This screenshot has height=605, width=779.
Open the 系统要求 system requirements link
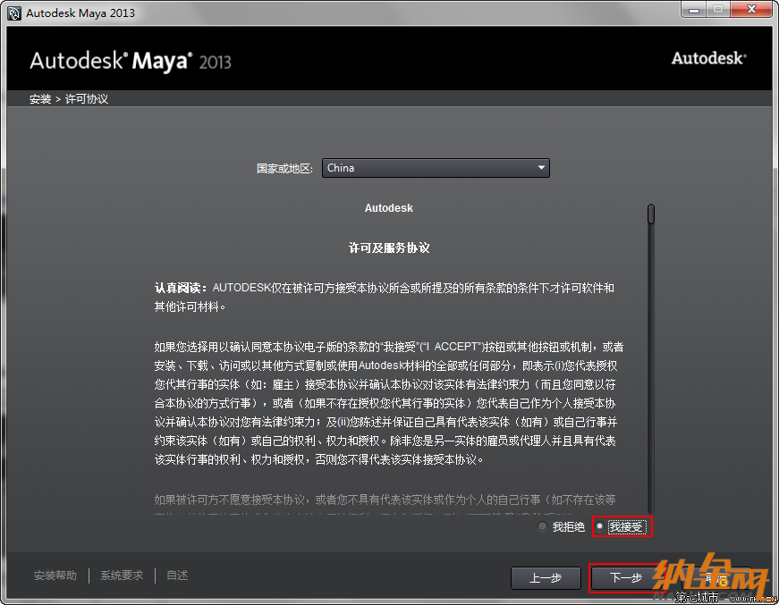point(122,576)
